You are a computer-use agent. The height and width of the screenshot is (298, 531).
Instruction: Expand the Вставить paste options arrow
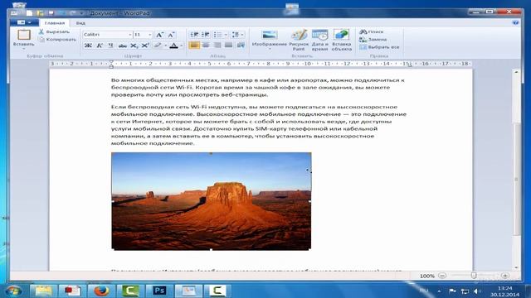point(24,49)
